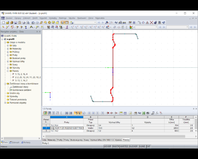Screen dimensions: 198x159
Task: Undo the last action
Action: point(33,23)
